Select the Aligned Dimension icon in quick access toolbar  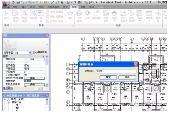click(53, 2)
